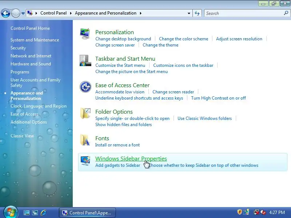Click Control Panel breadcrumb segment

point(53,13)
